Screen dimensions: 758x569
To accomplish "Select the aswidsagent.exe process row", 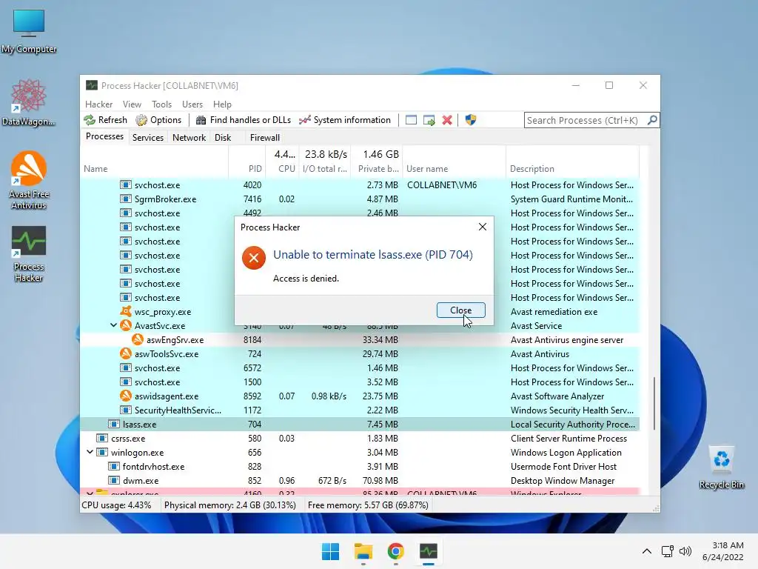I will tap(360, 396).
